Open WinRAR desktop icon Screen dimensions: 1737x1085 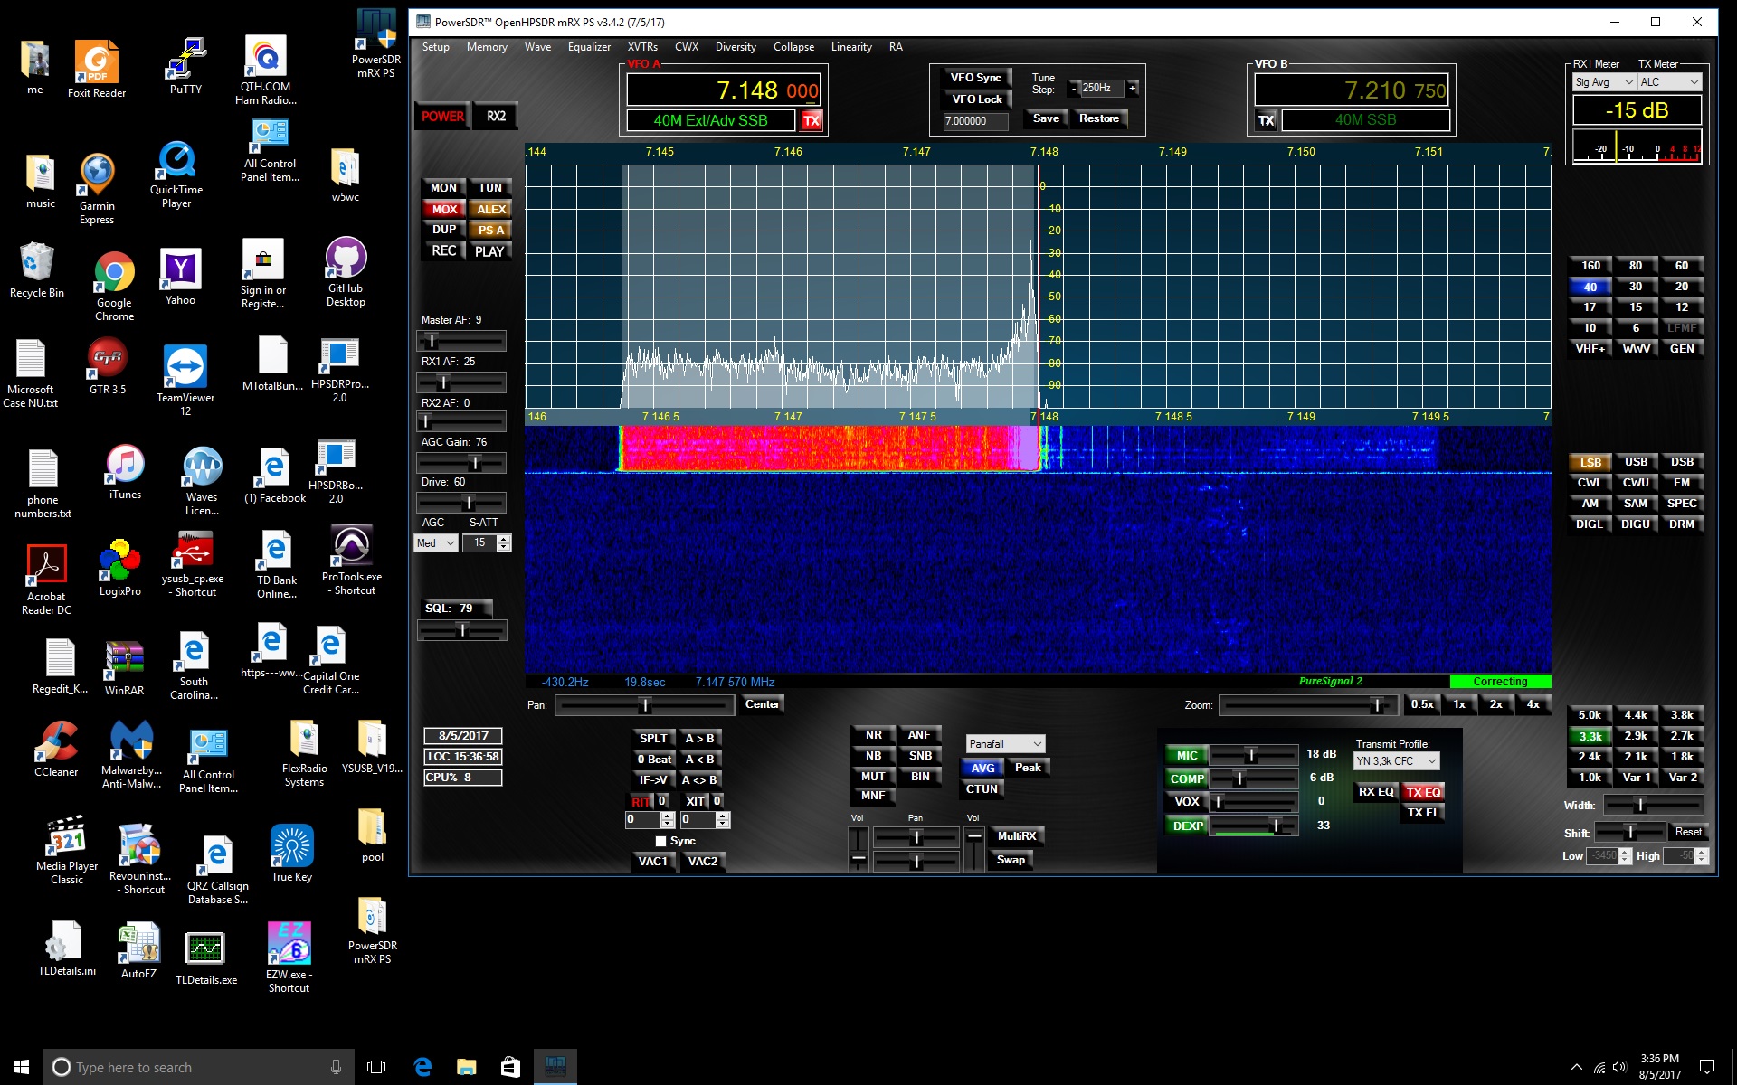click(x=124, y=668)
